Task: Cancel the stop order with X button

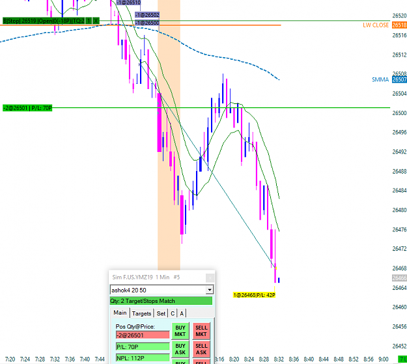Action: coord(96,21)
